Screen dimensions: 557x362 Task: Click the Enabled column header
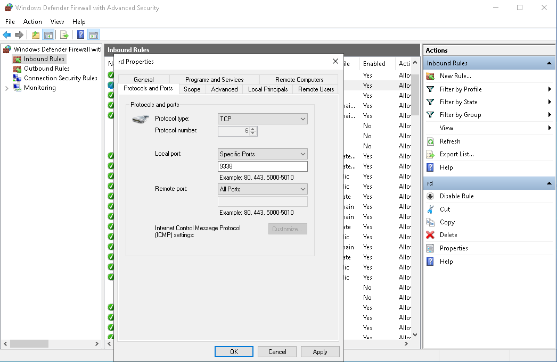click(x=377, y=63)
